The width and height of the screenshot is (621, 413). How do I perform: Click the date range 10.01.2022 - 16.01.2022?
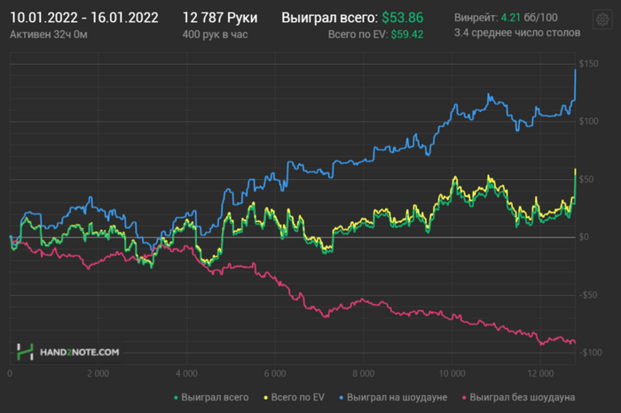(84, 18)
